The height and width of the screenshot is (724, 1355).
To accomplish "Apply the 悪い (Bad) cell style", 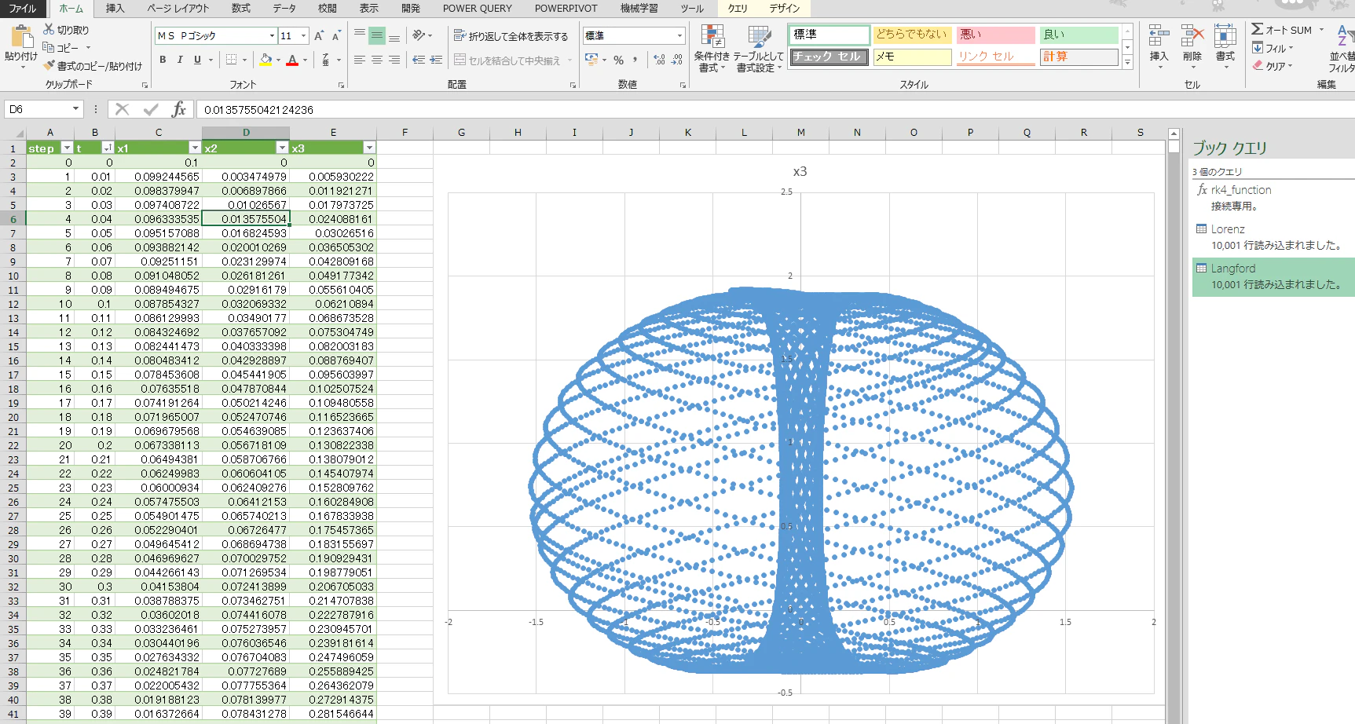I will [995, 35].
